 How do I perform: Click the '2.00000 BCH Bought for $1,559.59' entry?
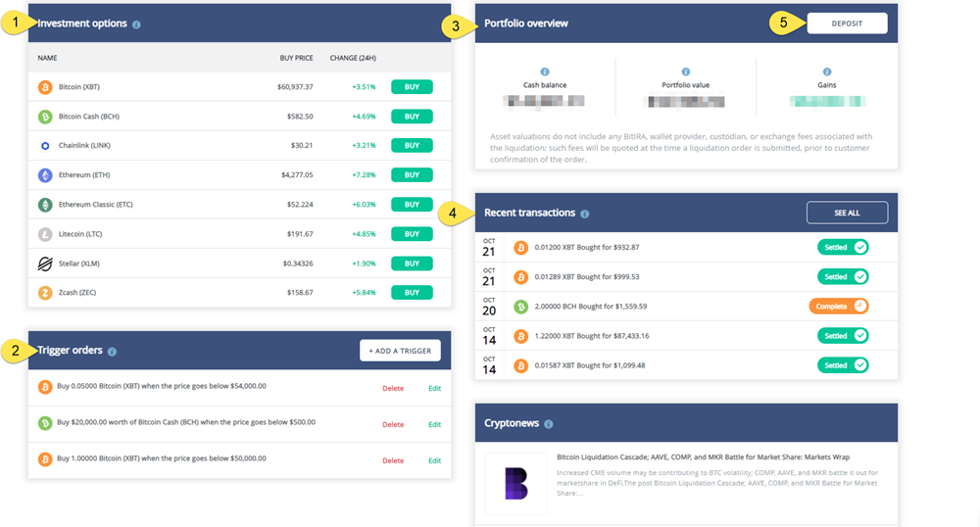coord(591,307)
